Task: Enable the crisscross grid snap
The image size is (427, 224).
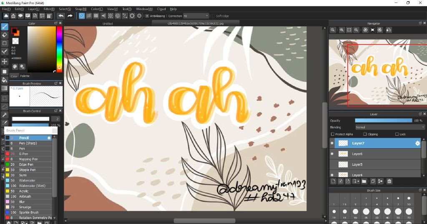Action: pyautogui.click(x=96, y=16)
